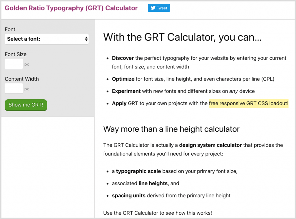Focus the Font Size input field

pos(14,64)
